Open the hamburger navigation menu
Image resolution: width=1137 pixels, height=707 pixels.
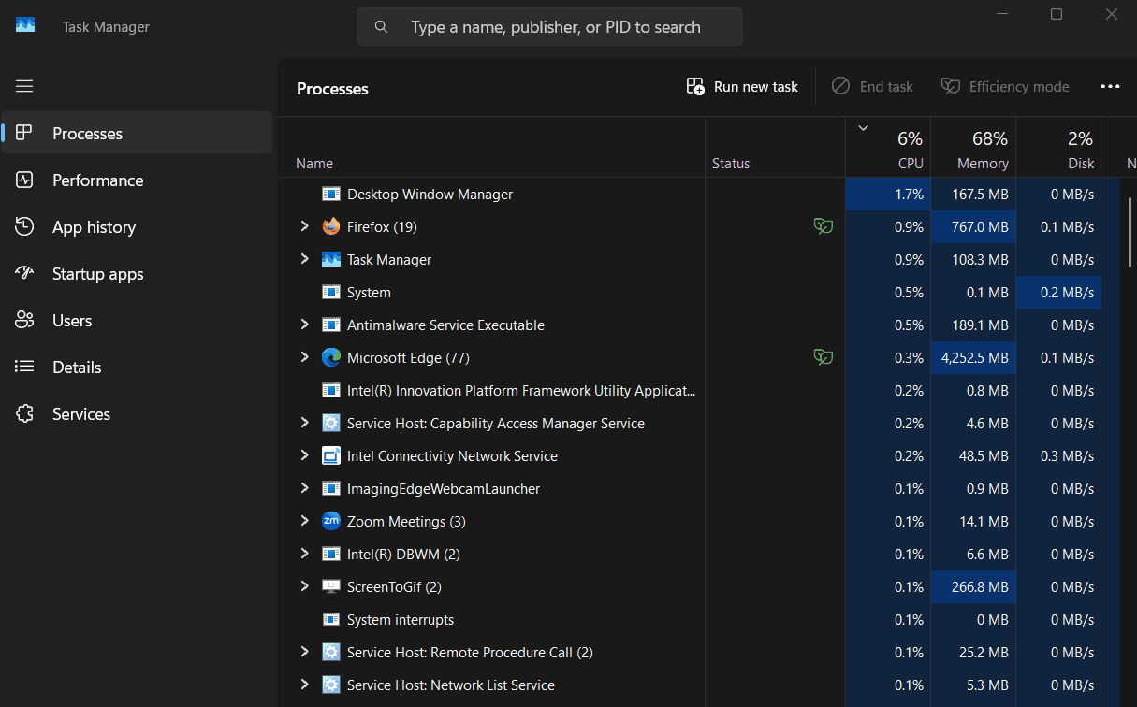(x=24, y=86)
